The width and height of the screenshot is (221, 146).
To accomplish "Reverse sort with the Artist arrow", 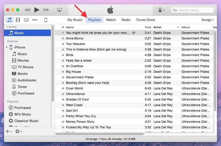I will coord(178,27).
